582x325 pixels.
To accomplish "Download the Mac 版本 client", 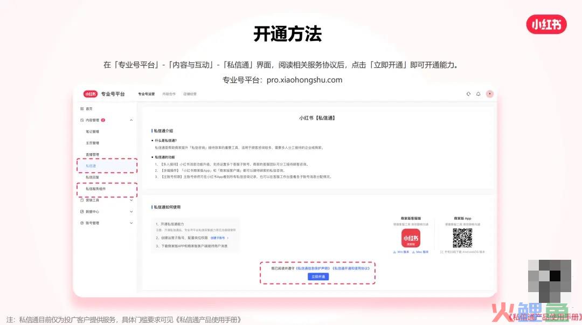I will [420, 252].
